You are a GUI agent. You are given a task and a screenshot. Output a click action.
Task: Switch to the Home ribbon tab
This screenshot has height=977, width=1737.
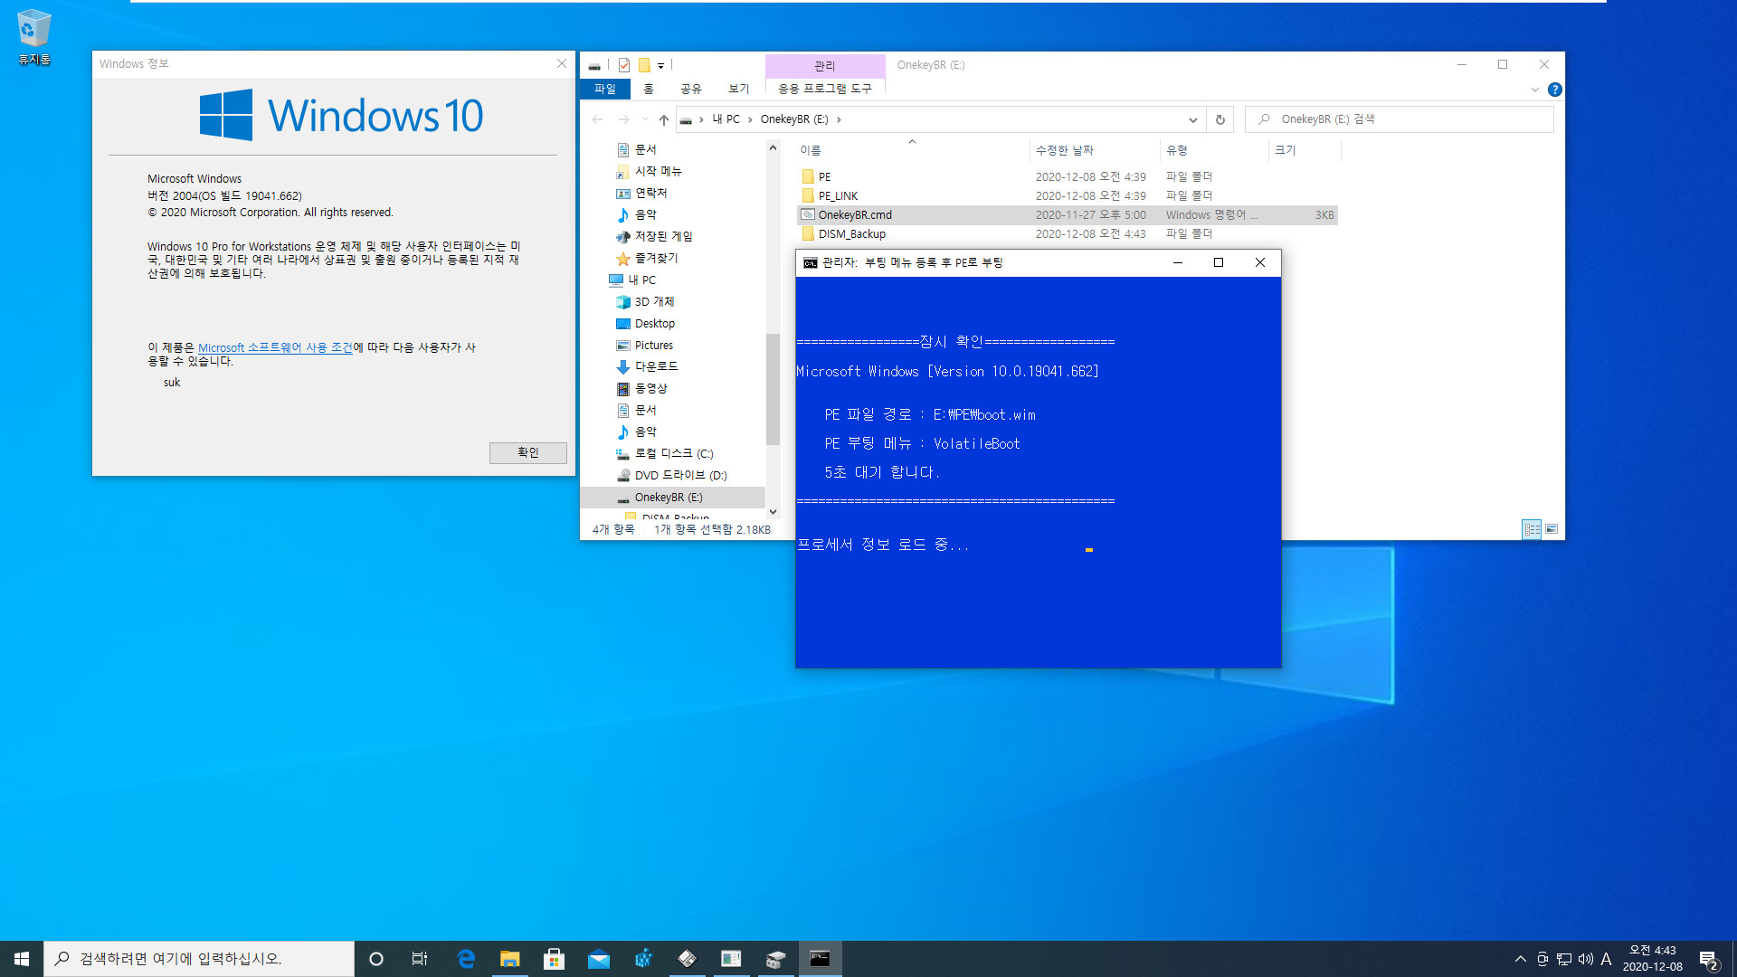click(649, 89)
